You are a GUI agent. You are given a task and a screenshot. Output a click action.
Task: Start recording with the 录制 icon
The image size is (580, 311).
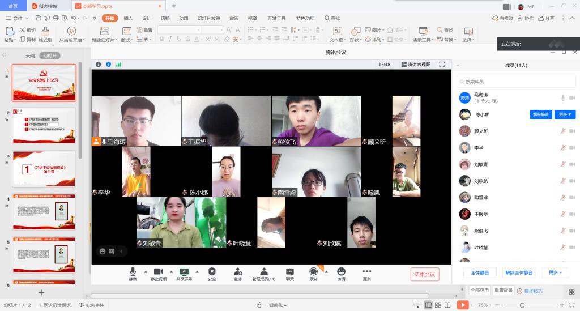click(x=313, y=272)
